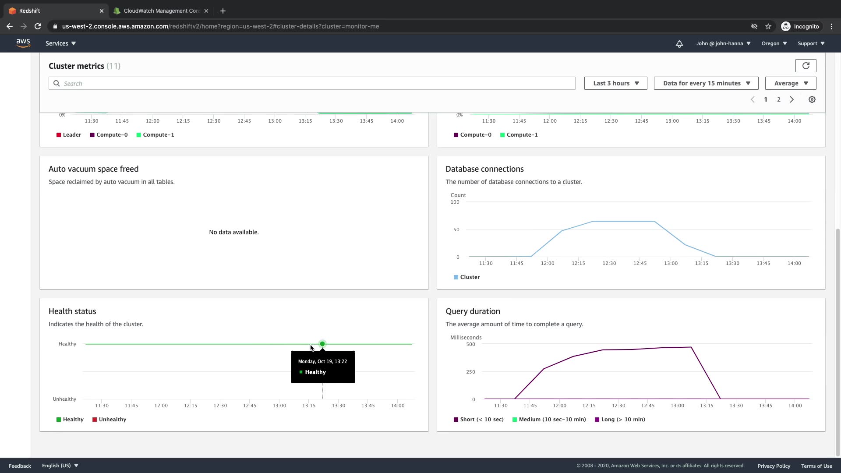Click the AWS logo home icon

click(x=23, y=43)
